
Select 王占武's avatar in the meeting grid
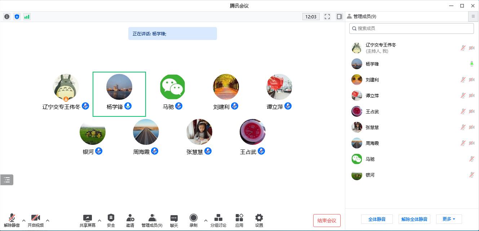click(x=253, y=132)
